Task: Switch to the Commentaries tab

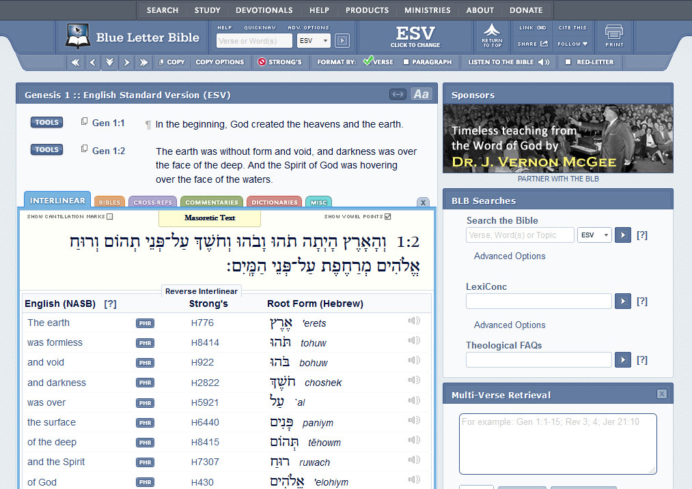Action: [x=212, y=203]
